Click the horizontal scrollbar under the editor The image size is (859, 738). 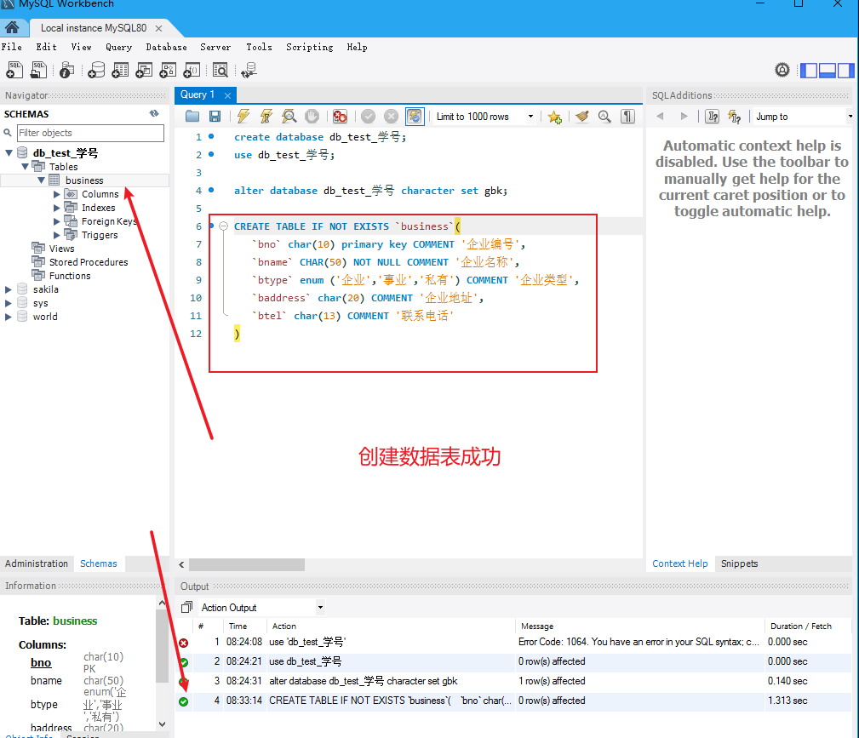247,564
